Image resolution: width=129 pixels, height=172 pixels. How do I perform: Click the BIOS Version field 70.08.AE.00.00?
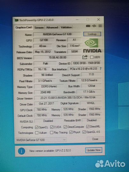pos(57,57)
